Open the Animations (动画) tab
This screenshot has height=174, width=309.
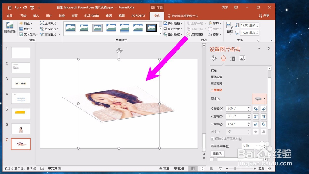coord(74,15)
